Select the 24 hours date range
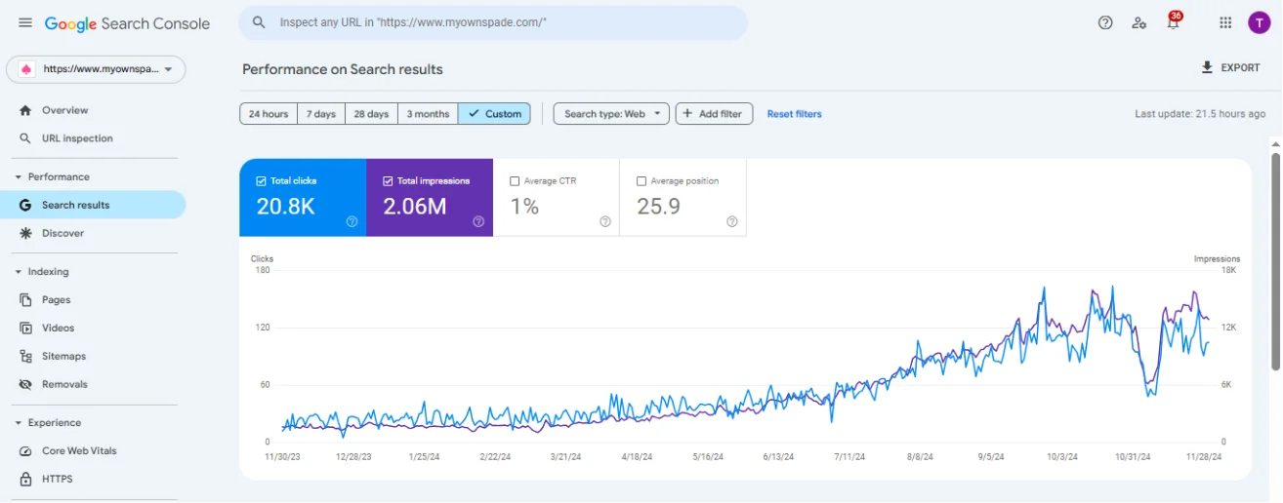The width and height of the screenshot is (1283, 503). pos(269,114)
